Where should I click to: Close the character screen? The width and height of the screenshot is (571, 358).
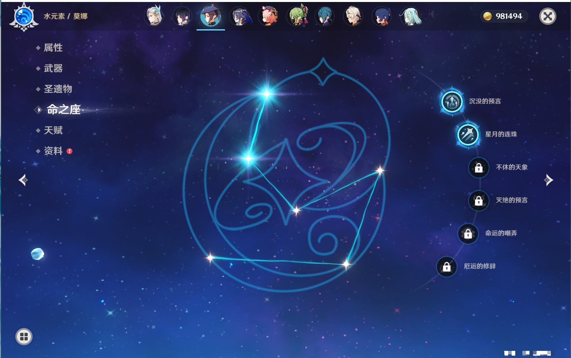click(548, 16)
